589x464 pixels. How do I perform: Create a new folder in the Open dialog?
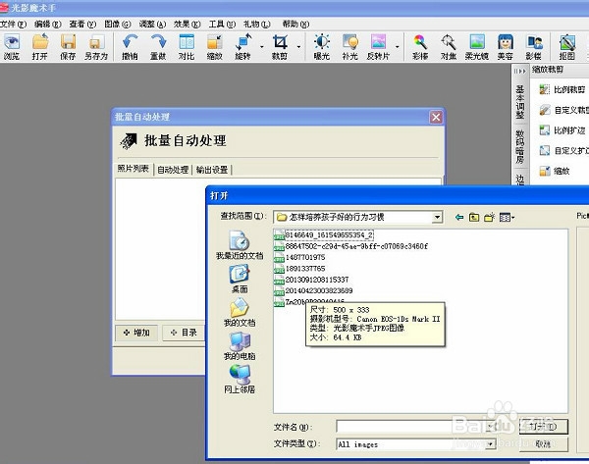coord(489,217)
